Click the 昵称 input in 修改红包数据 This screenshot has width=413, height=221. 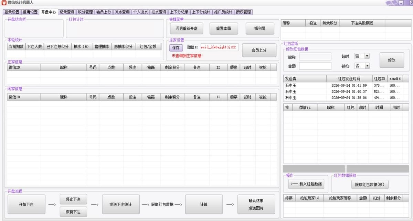(x=315, y=56)
